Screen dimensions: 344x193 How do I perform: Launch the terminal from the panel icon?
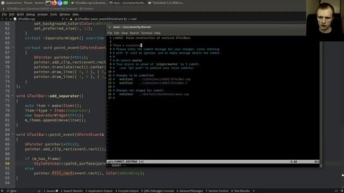(x=48, y=3)
